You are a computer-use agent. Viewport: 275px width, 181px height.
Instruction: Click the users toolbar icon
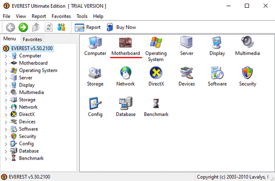[x=61, y=27]
